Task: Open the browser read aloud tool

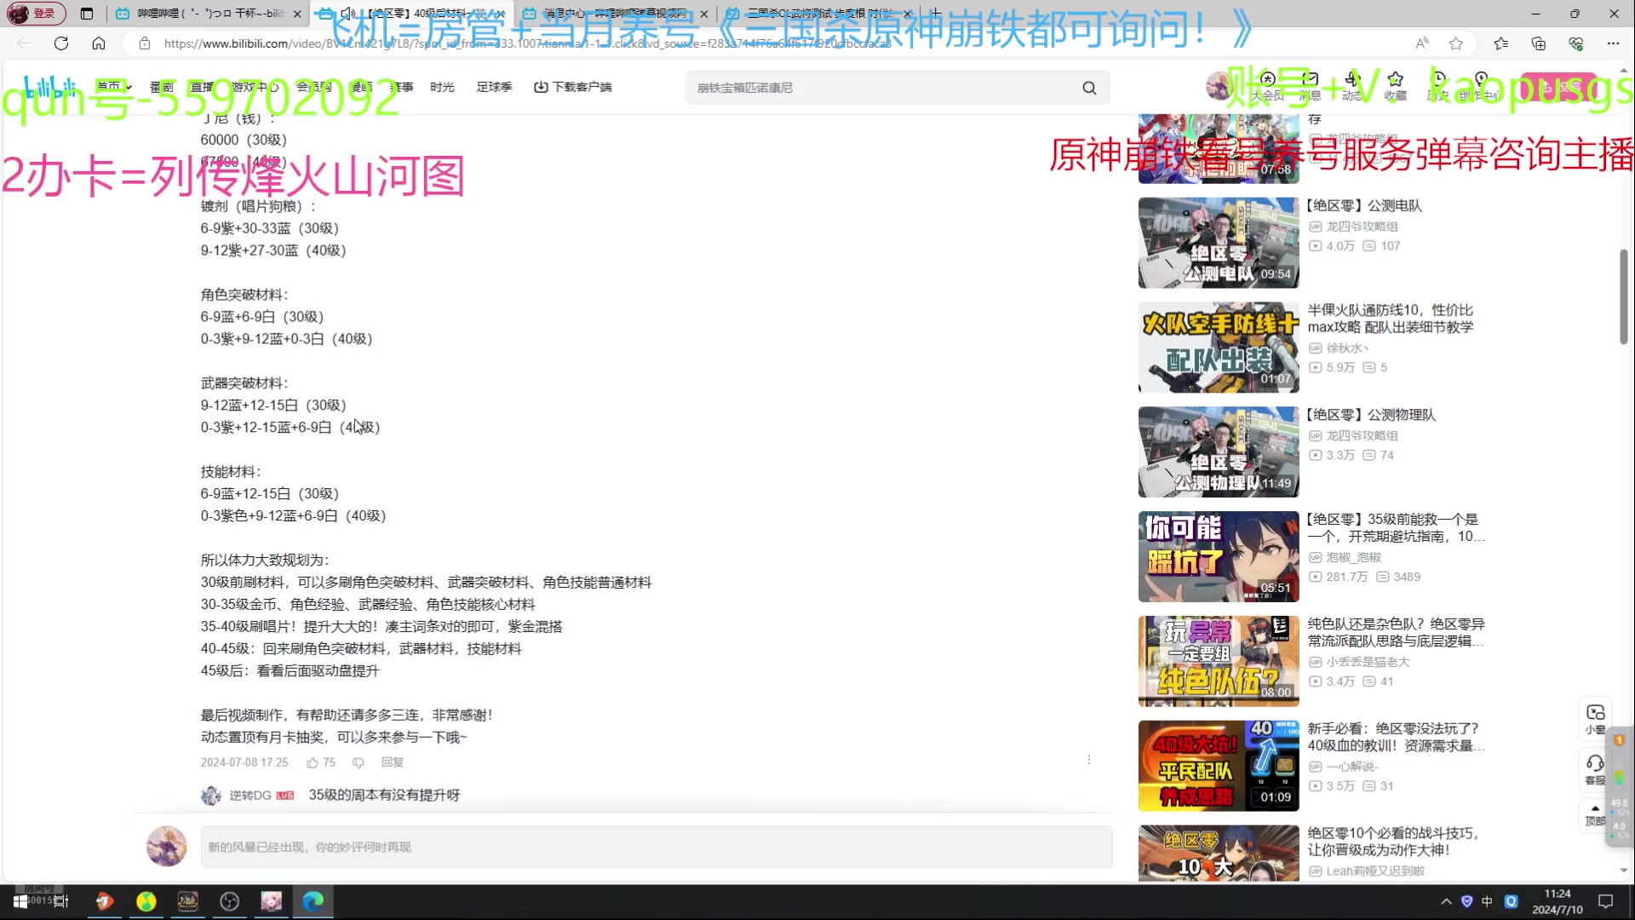Action: coord(1422,43)
